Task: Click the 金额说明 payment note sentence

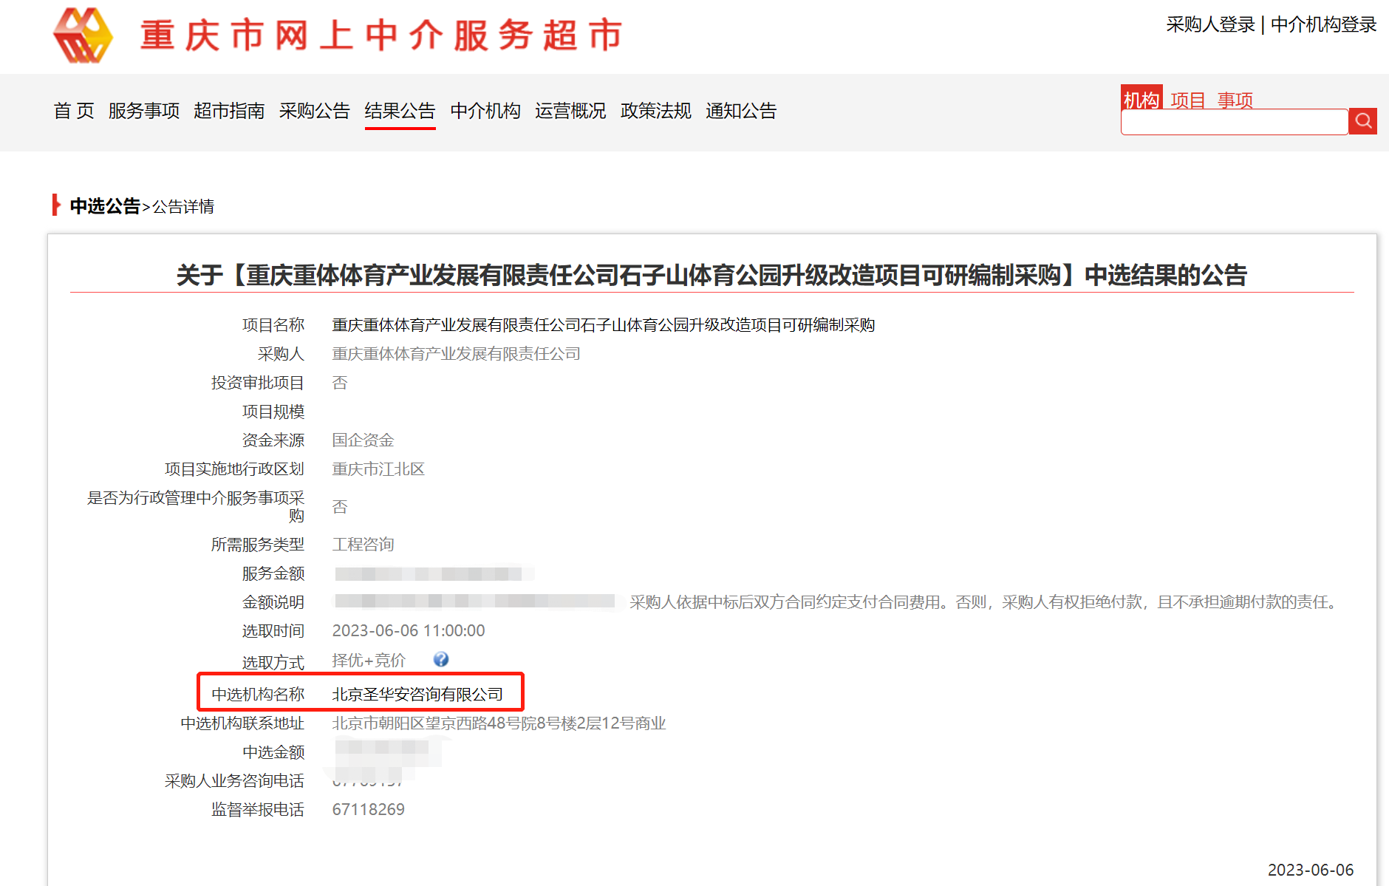Action: 986,602
